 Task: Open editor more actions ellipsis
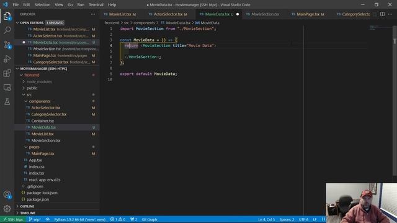(x=390, y=14)
